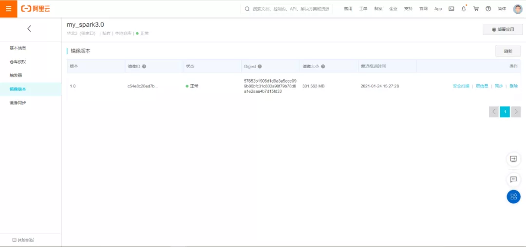The height and width of the screenshot is (247, 526).
Task: Click the search magnifier icon
Action: (247, 9)
